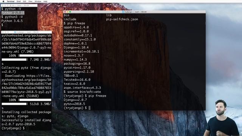Click 'lib' in the directory listing
This screenshot has height=136, width=242.
coord(109,15)
